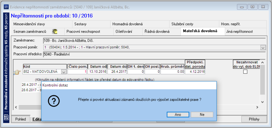Click the Číslo pom. field with value 1
The width and height of the screenshot is (272, 128).
pyautogui.click(x=77, y=72)
